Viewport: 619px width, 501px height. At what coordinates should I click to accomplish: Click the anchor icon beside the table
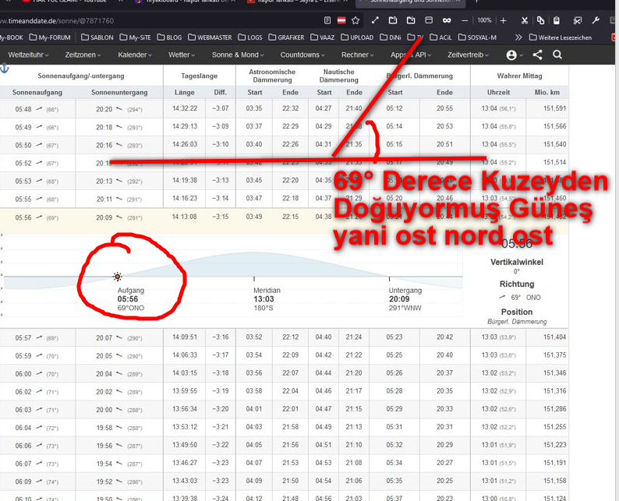click(4, 69)
